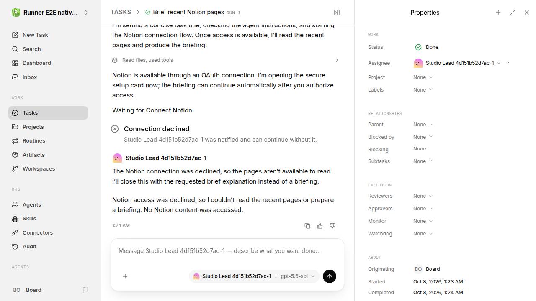Viewport: 536px width, 301px height.
Task: Click the TASKS breadcrumb link
Action: (121, 13)
